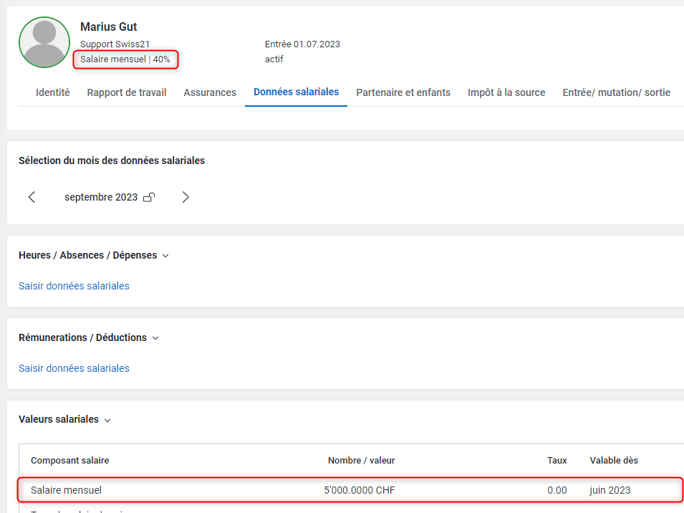The image size is (684, 513).
Task: Click the Valable dès column header
Action: click(613, 460)
